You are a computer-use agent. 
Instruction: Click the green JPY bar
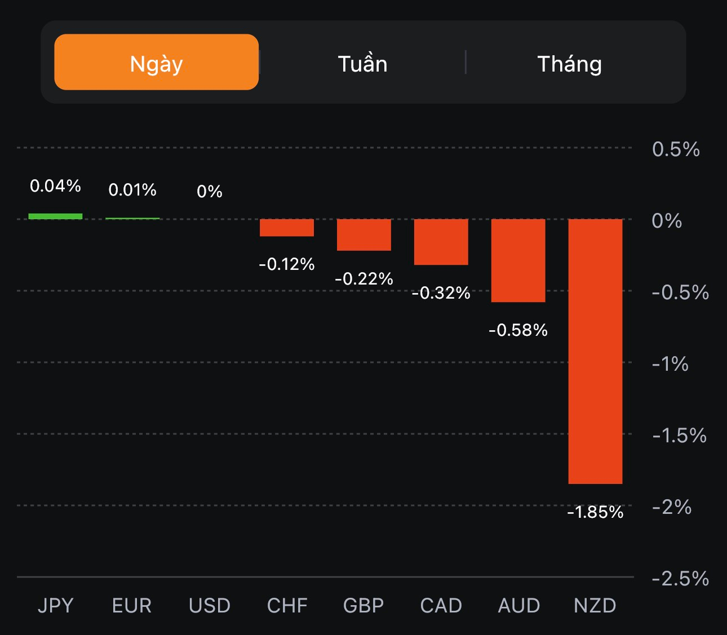(55, 216)
